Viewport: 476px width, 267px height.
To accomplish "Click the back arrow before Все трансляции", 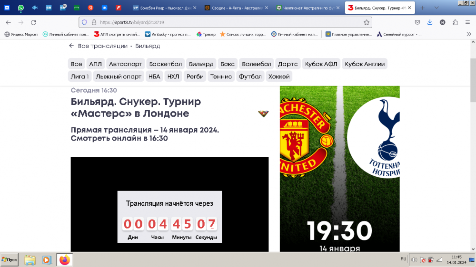I will point(71,46).
